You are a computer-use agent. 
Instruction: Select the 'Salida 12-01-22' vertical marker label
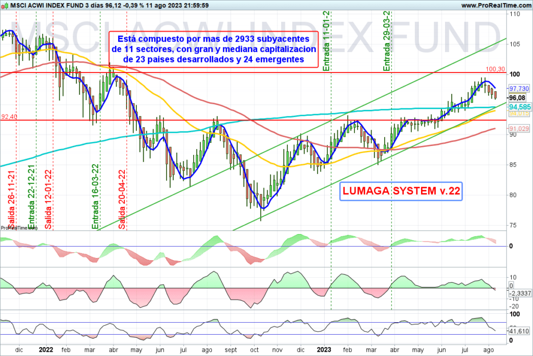(48, 199)
